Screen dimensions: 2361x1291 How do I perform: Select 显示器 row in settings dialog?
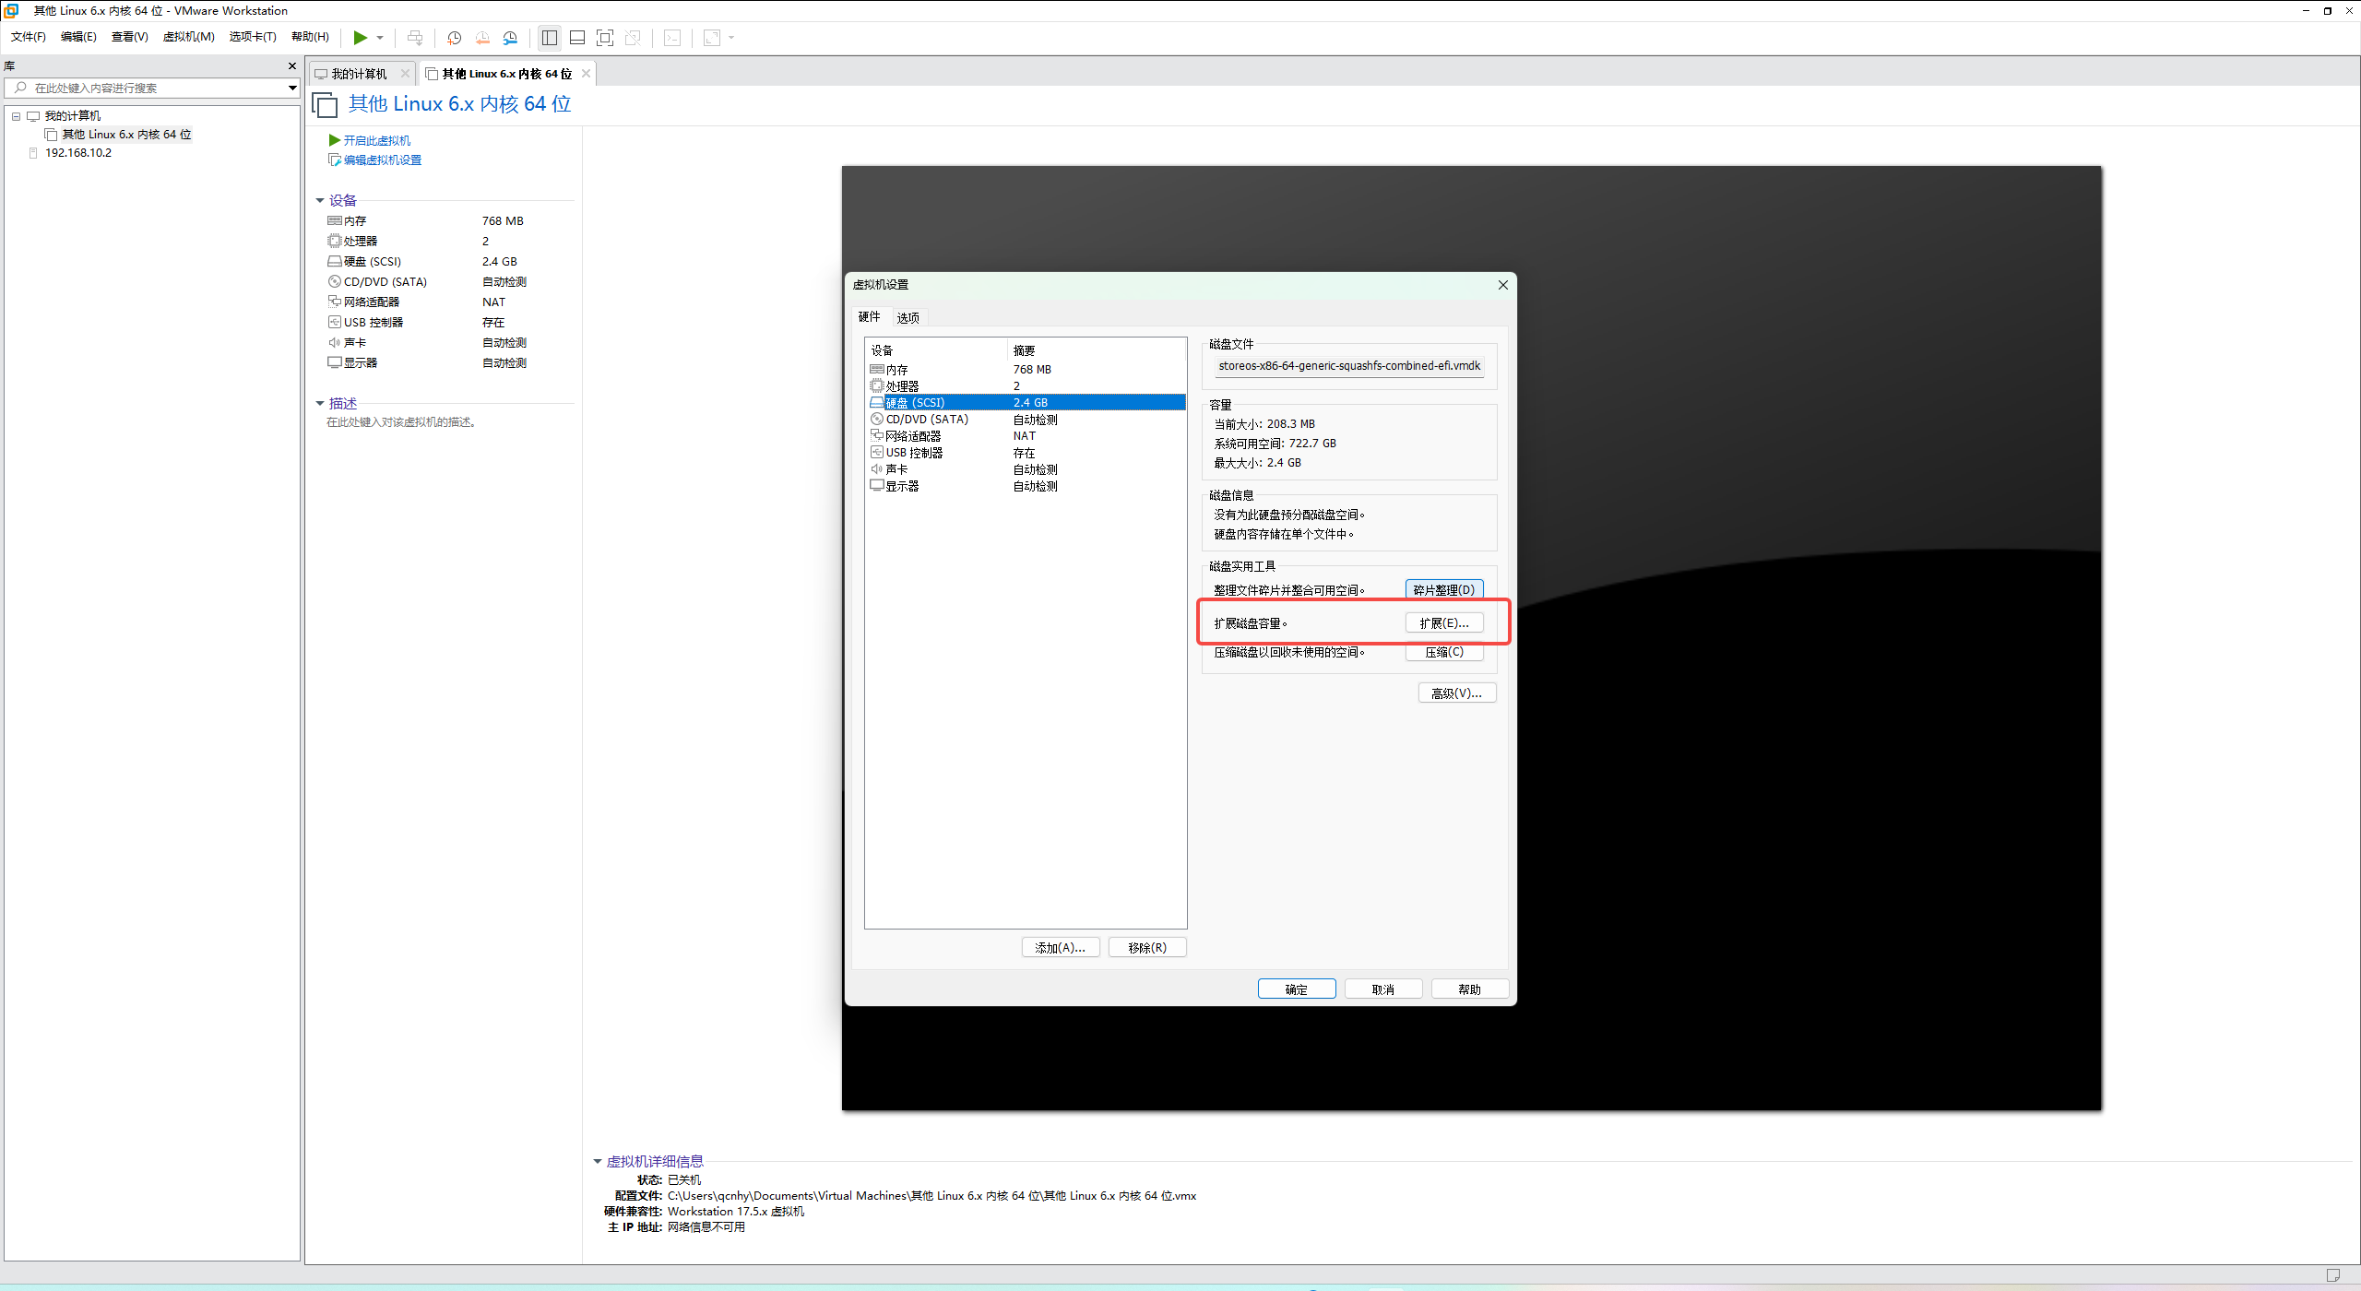[1026, 486]
